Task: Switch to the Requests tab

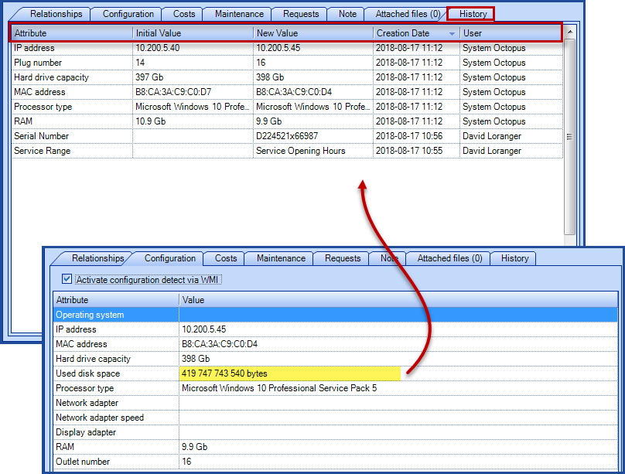Action: (x=299, y=13)
